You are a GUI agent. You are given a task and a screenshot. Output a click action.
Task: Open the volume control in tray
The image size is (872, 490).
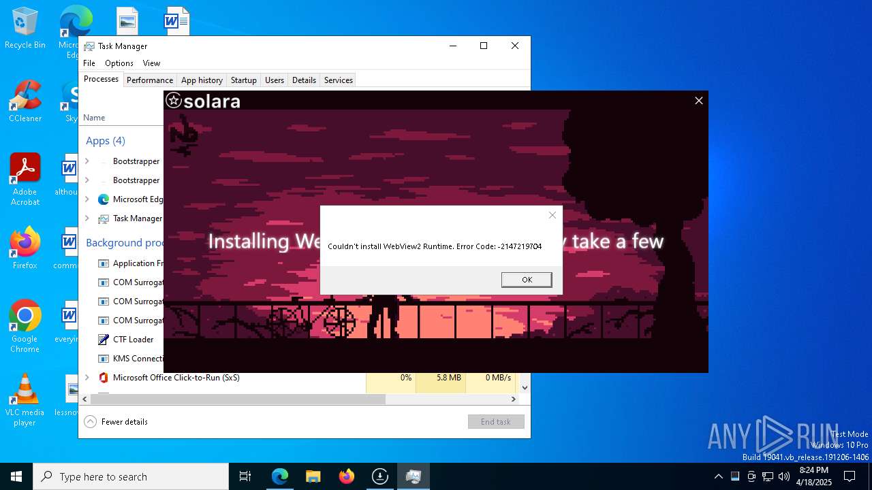point(783,476)
